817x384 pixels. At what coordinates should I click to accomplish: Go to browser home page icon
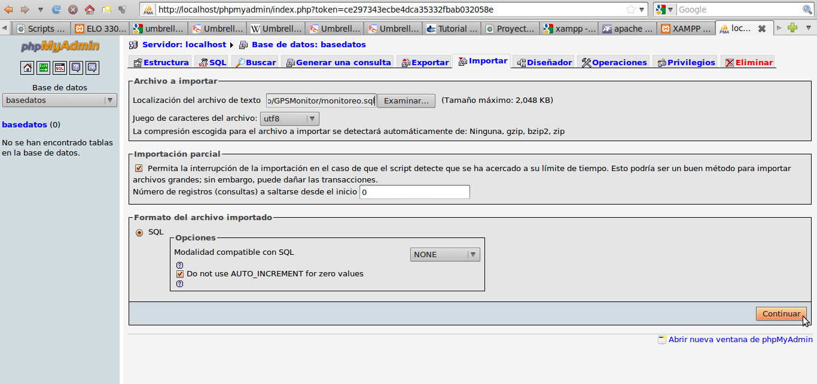(89, 10)
